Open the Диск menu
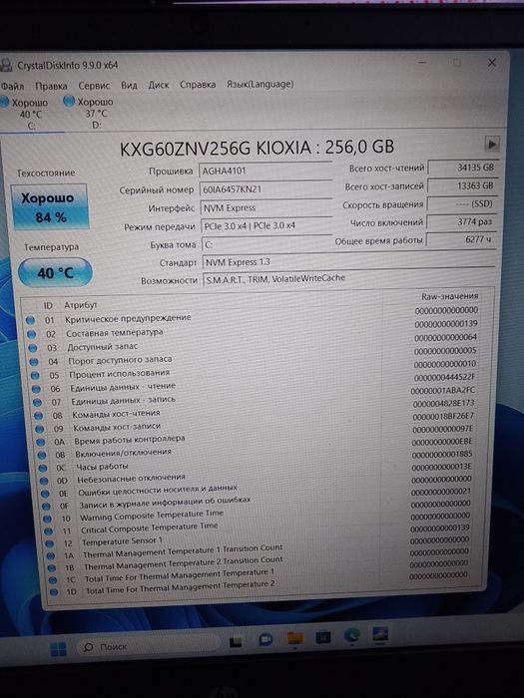The image size is (524, 698). coord(159,85)
